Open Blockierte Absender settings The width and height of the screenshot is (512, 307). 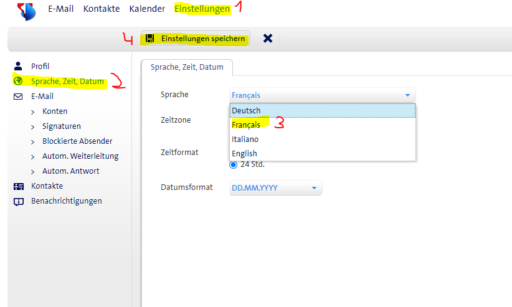tap(77, 141)
